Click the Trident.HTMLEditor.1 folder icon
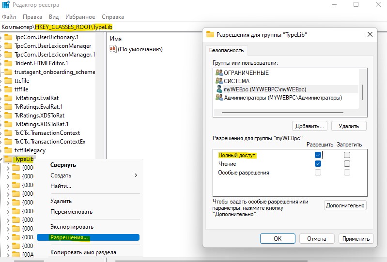Image resolution: width=387 pixels, height=262 pixels. (x=8, y=63)
